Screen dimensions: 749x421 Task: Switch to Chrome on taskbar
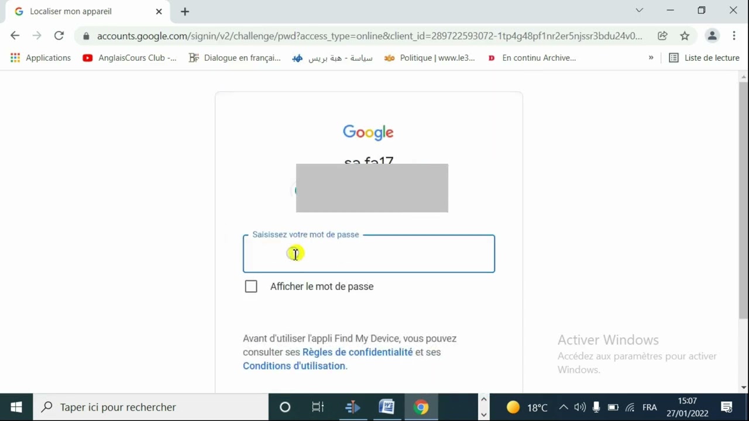[421, 407]
